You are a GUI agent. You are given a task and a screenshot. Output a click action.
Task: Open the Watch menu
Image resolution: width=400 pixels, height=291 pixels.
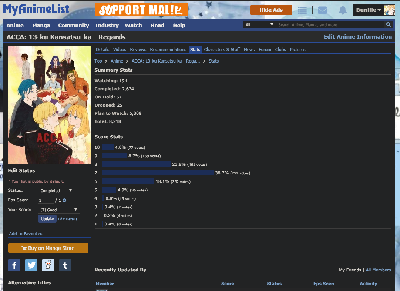point(134,25)
